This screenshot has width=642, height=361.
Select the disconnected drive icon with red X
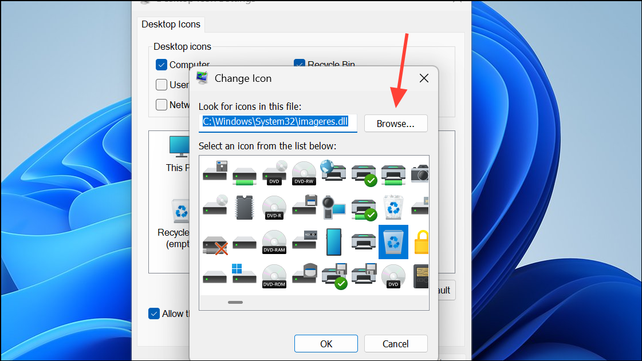[215, 242]
